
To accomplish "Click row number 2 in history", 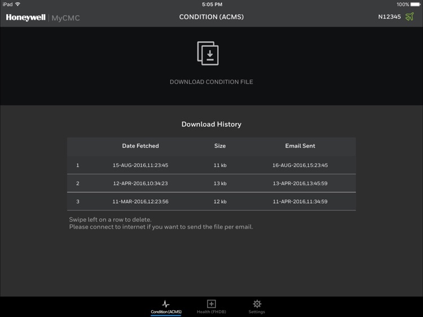I will 78,183.
